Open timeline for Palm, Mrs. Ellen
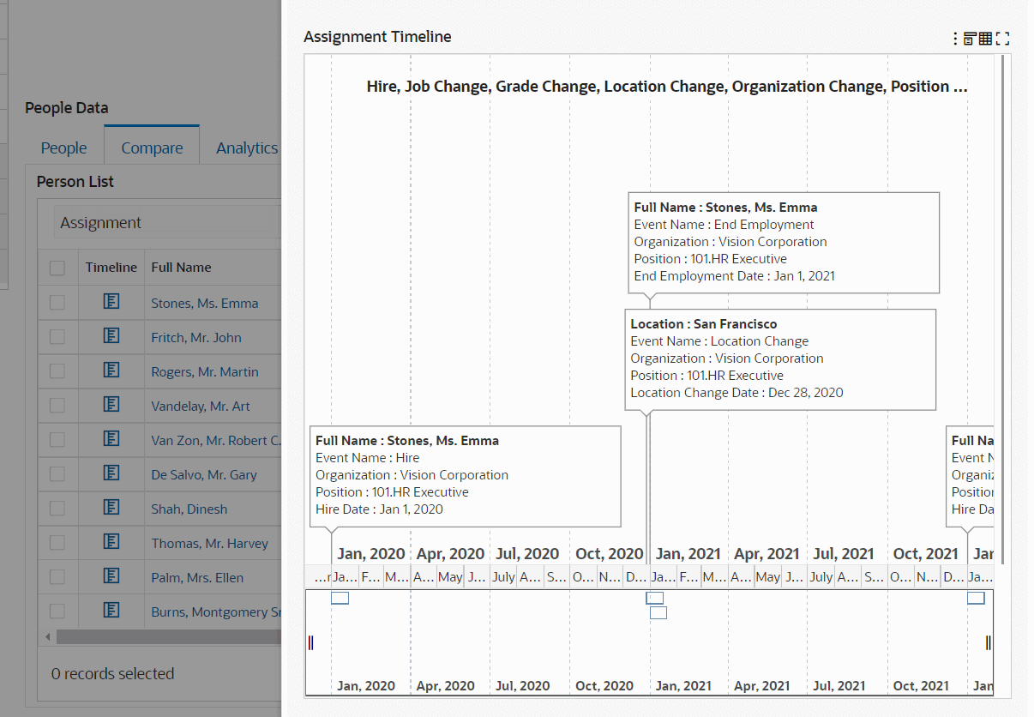 coord(111,575)
